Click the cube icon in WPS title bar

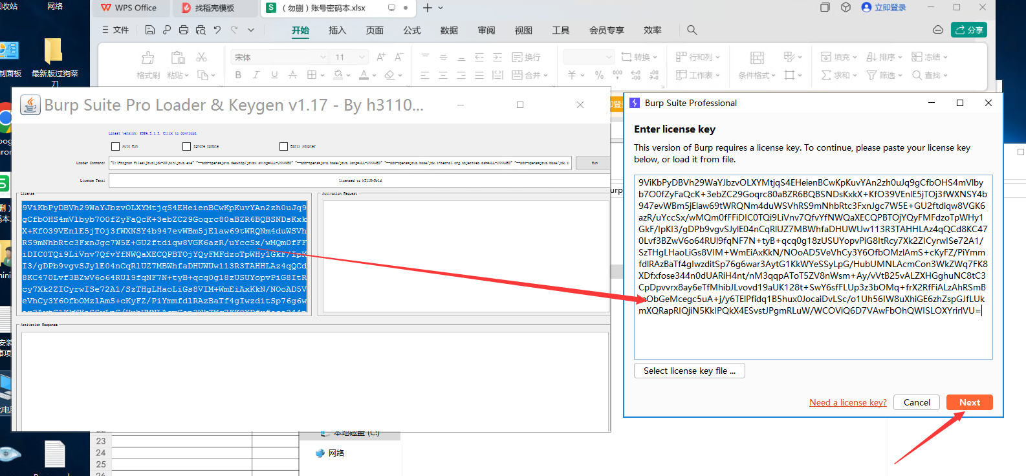click(x=846, y=7)
